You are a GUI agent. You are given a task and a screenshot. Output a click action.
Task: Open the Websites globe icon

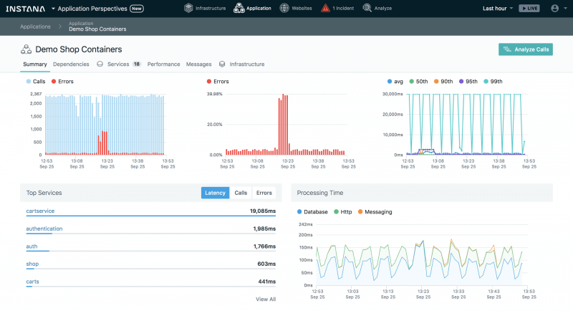(x=284, y=8)
